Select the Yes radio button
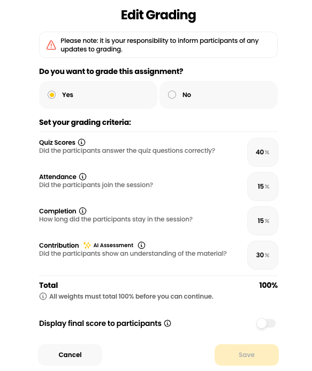 pyautogui.click(x=51, y=95)
